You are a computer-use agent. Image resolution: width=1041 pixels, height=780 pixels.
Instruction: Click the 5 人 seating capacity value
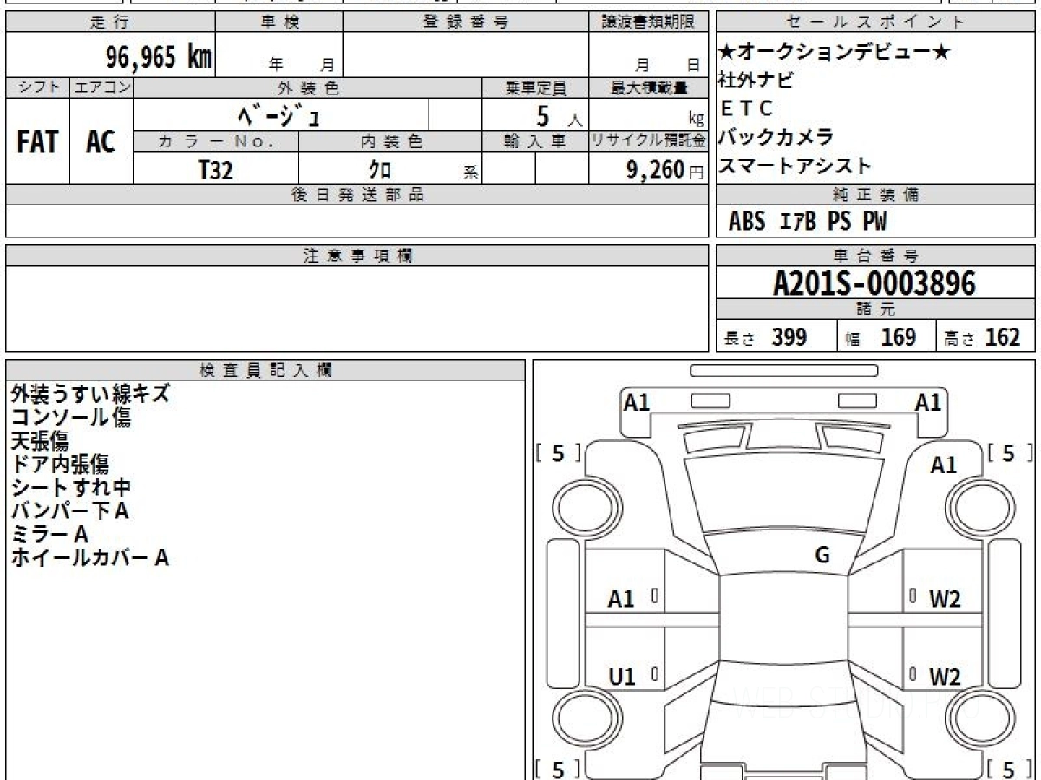click(x=559, y=114)
